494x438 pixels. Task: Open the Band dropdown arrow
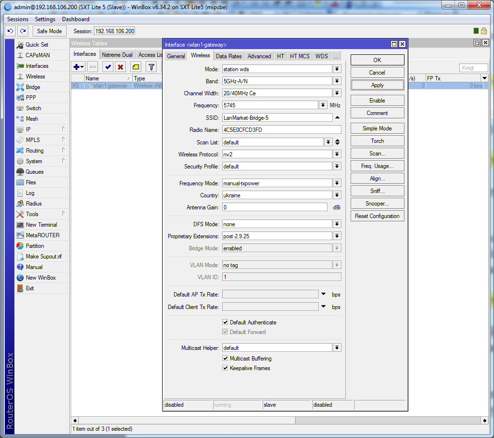point(337,81)
